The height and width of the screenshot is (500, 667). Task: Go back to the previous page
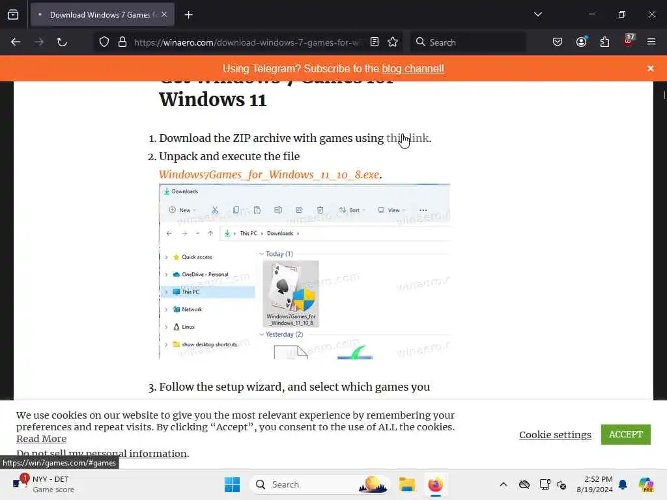pos(16,42)
